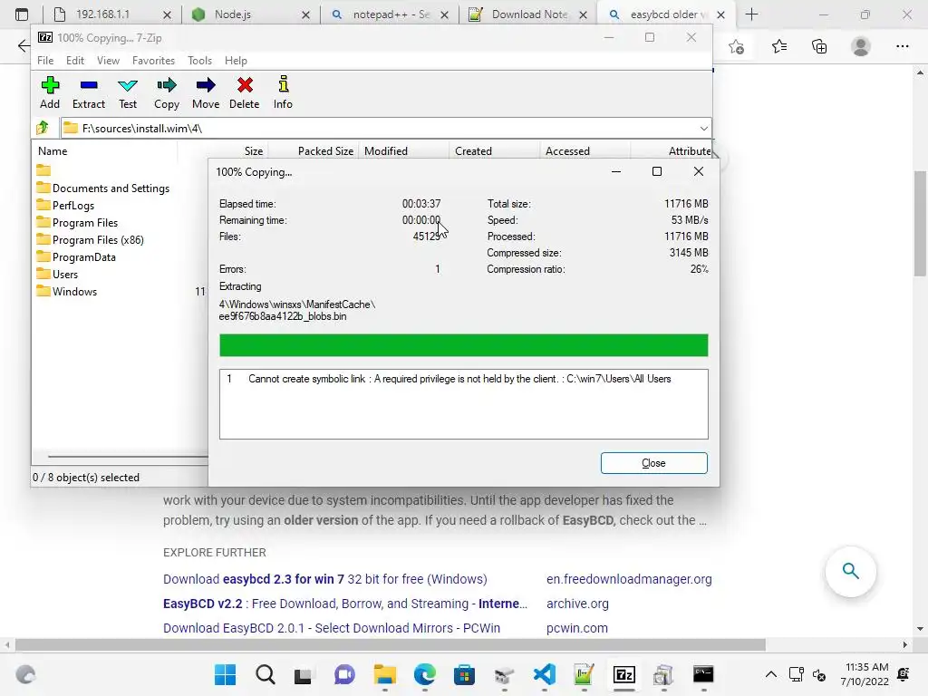Image resolution: width=928 pixels, height=696 pixels.
Task: Click the Move toolbar icon
Action: click(206, 92)
